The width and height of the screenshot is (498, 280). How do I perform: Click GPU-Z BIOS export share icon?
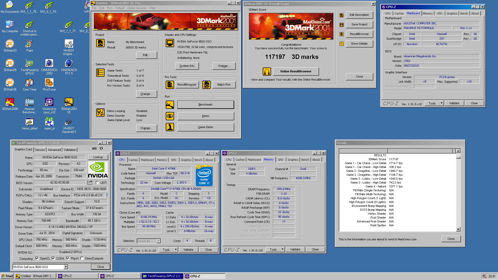point(90,183)
